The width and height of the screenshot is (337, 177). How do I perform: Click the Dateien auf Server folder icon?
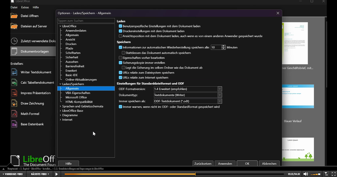pos(14,26)
